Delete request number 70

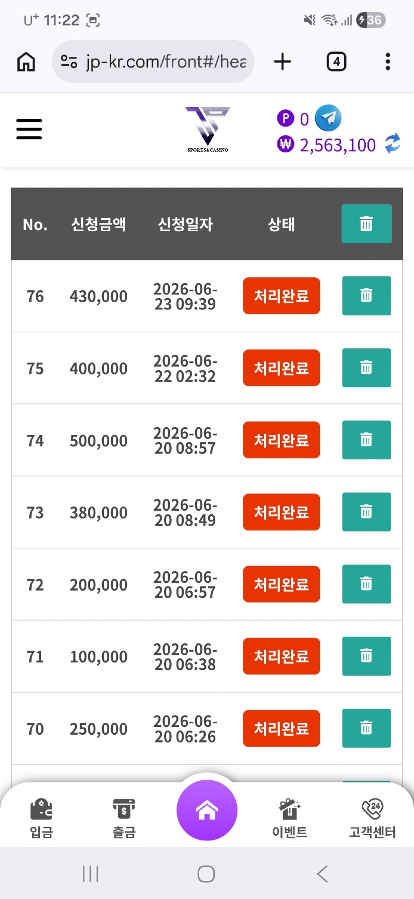tap(366, 728)
